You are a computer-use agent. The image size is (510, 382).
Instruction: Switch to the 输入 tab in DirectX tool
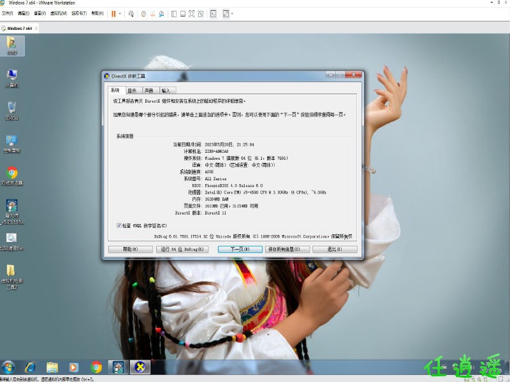tap(168, 90)
